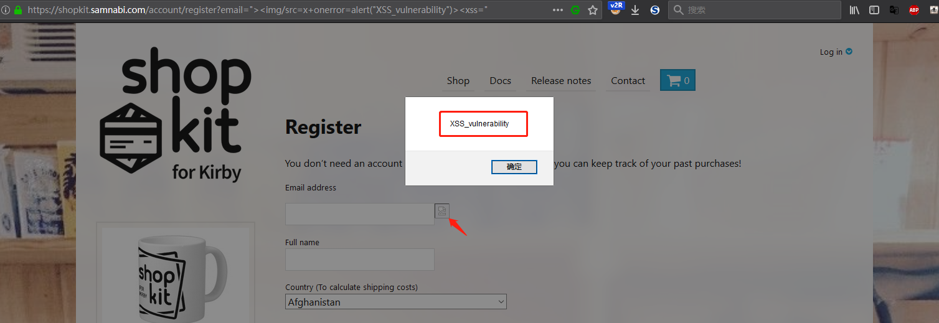Screen dimensions: 939x323
Task: Click the Shopkit mug product thumbnail
Action: (x=176, y=275)
